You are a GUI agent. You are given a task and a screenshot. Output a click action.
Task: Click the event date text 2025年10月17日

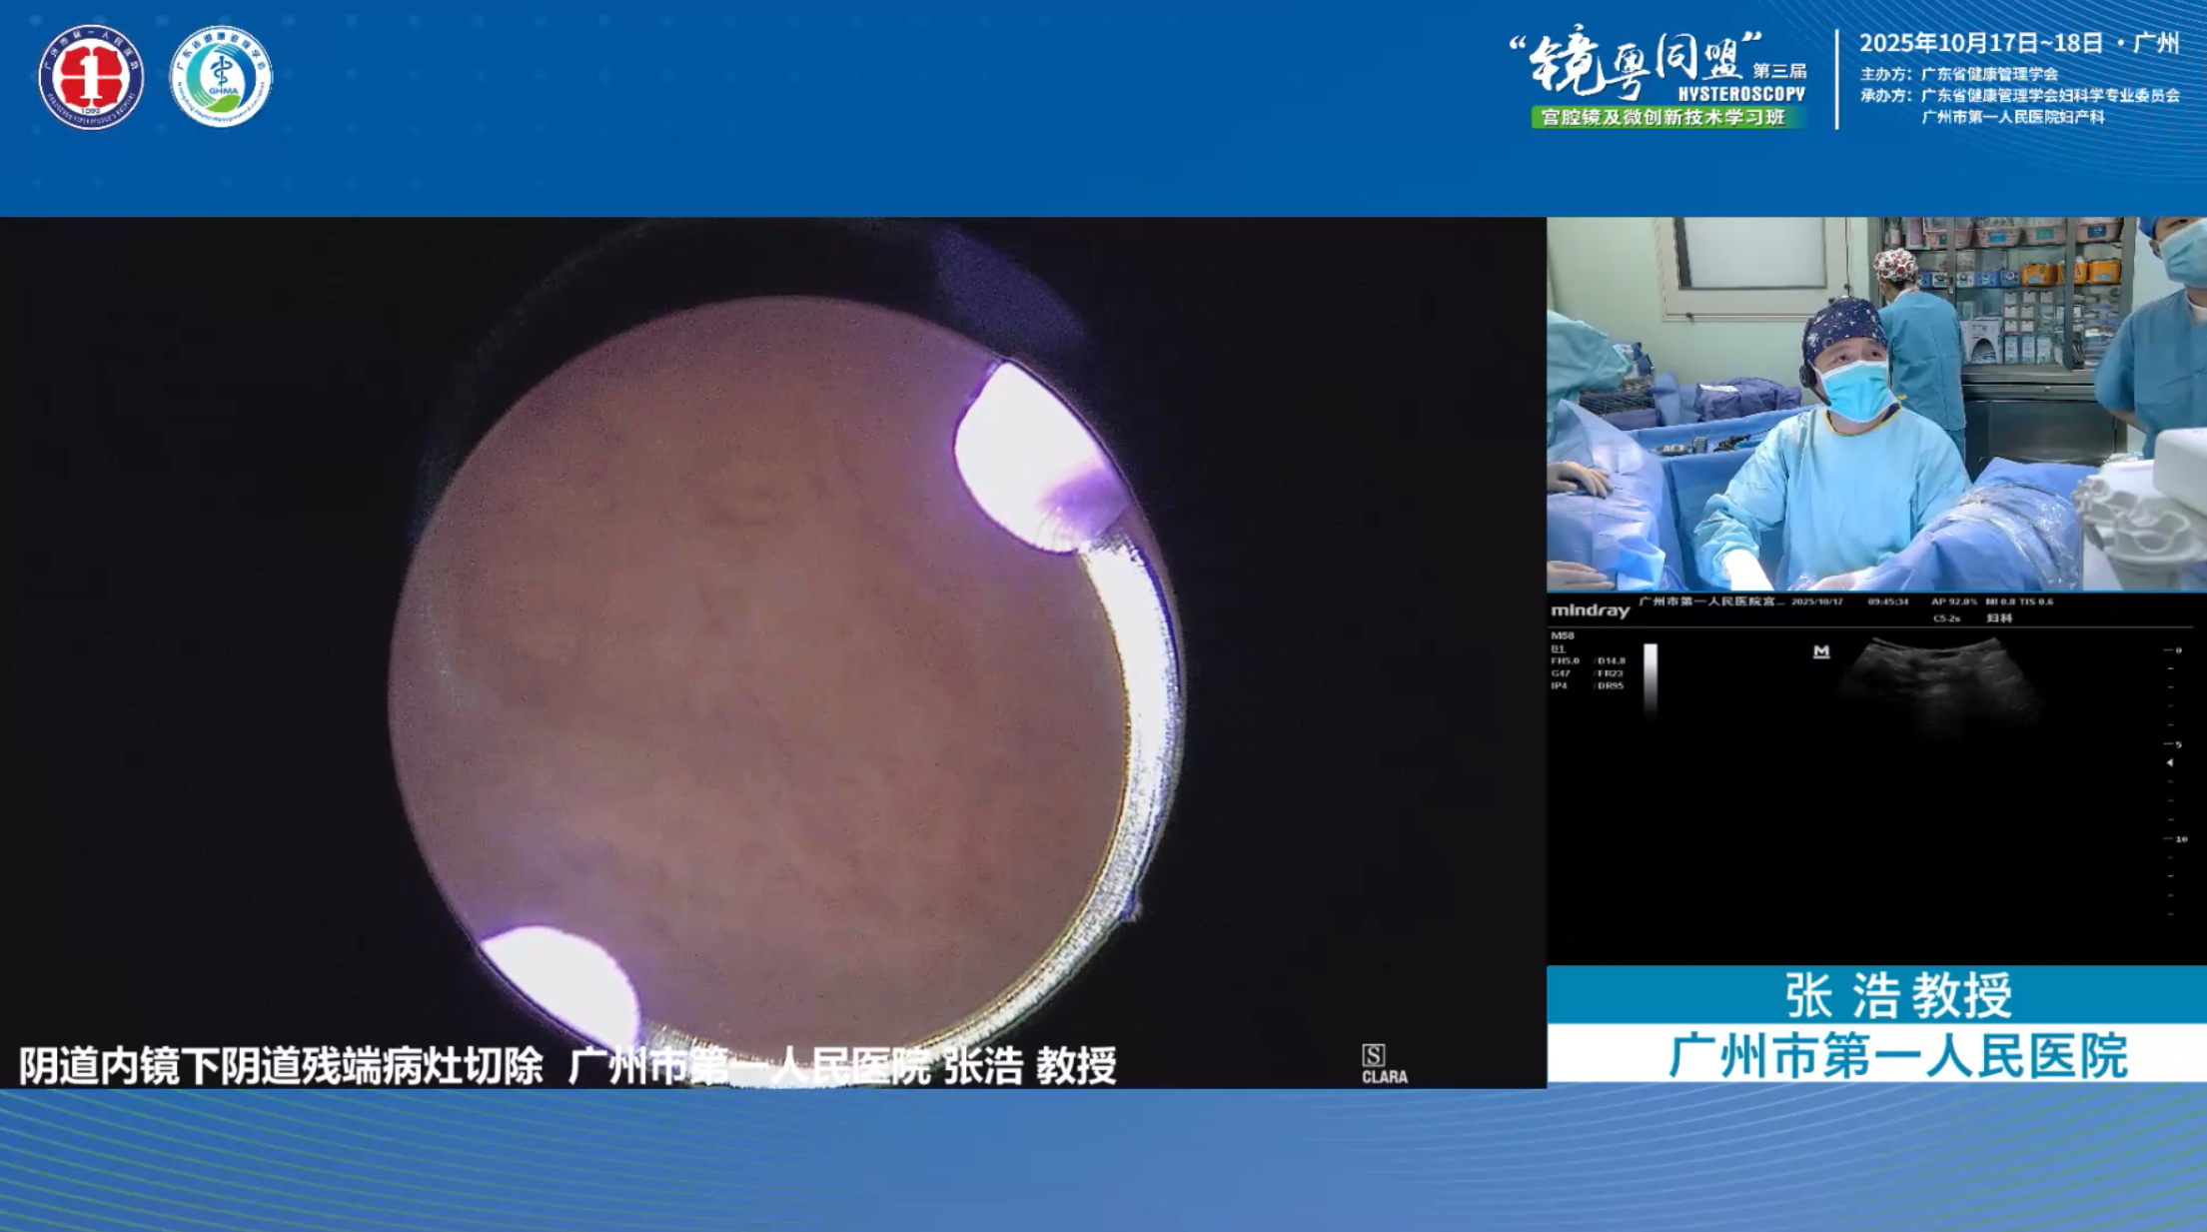1946,43
